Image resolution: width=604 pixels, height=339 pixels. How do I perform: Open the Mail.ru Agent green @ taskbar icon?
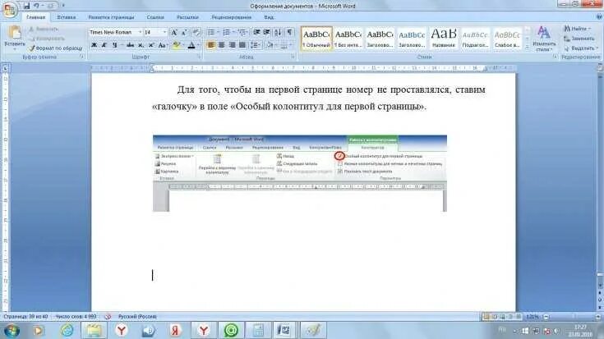231,331
